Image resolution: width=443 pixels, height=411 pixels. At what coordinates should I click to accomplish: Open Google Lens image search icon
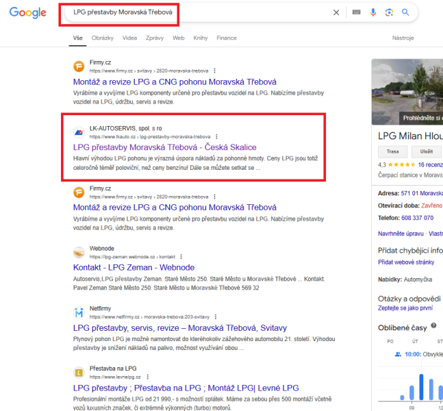coord(390,12)
